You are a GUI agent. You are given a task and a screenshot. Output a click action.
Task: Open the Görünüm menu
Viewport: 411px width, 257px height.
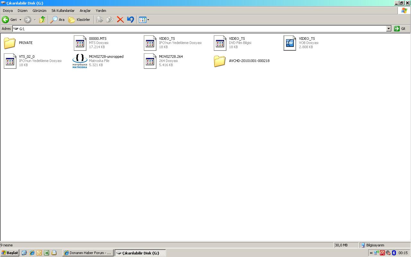point(39,11)
